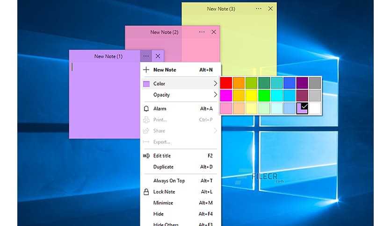Click the New Note (2) title bar text

164,32
